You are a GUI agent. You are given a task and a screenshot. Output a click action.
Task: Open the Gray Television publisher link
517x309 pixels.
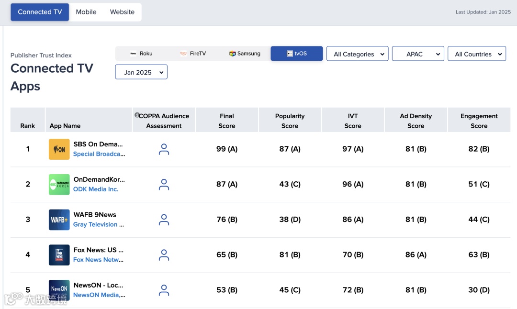click(x=98, y=225)
